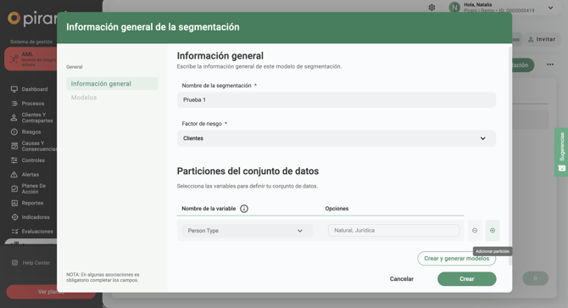This screenshot has height=308, width=568.
Task: Click the Nombre de la segmentación field
Action: (337, 100)
